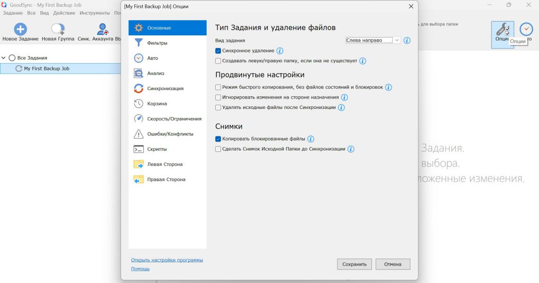The image size is (539, 283).
Task: Enable Игнорировать изменения на стороне назначения
Action: (x=218, y=97)
